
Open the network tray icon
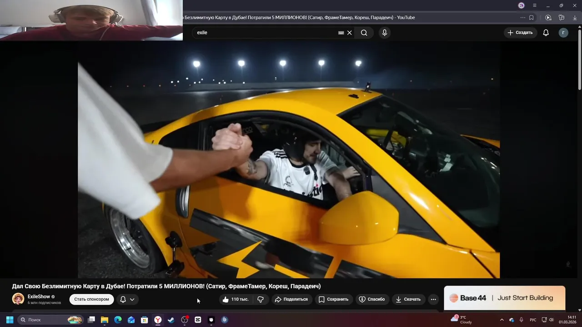click(544, 320)
